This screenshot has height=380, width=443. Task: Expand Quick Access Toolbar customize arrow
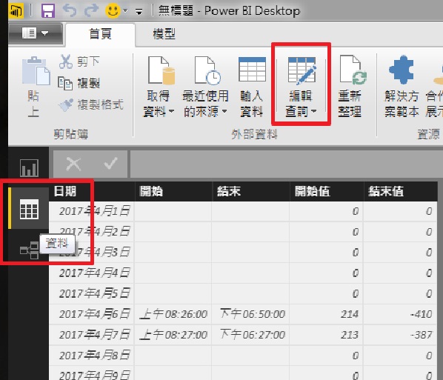tap(139, 12)
